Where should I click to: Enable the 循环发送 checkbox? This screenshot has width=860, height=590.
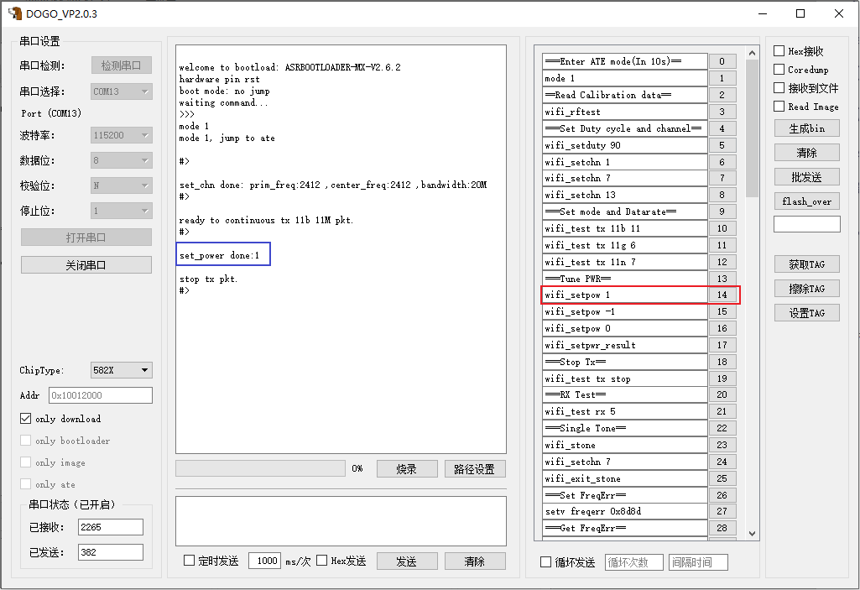(545, 562)
